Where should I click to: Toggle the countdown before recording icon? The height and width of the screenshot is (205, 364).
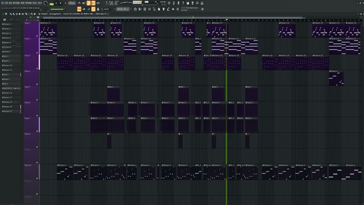point(88,3)
